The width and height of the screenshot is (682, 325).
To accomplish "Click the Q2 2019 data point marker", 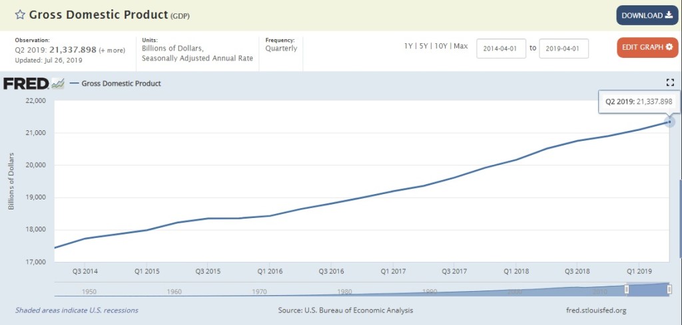I will pos(669,122).
